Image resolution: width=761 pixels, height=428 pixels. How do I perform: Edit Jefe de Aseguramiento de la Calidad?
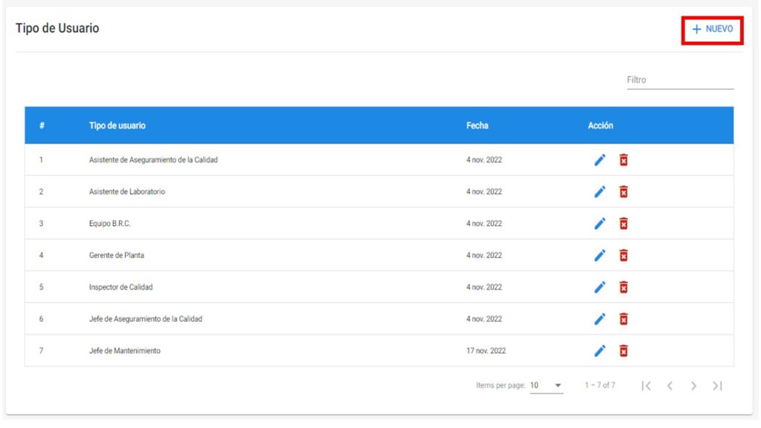[x=600, y=319]
